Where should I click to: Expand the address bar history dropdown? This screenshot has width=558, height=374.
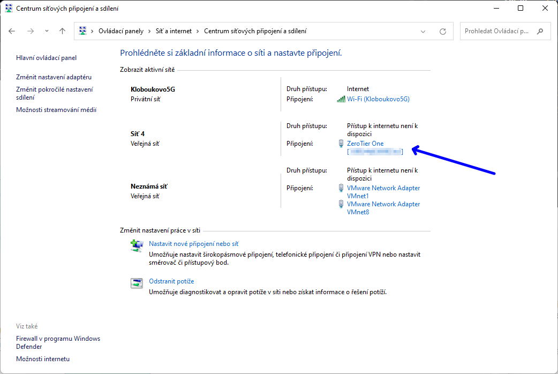coord(423,31)
